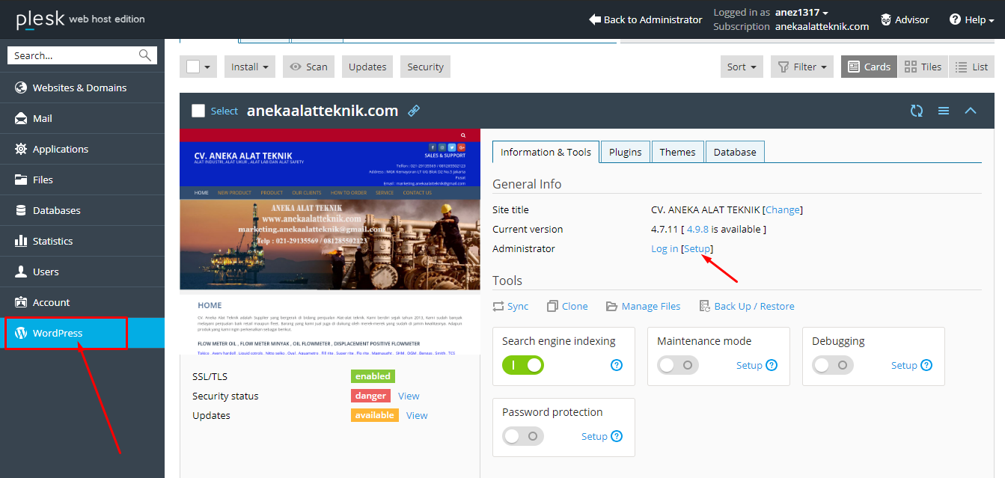Switch to Information & Tools tab

coord(546,152)
